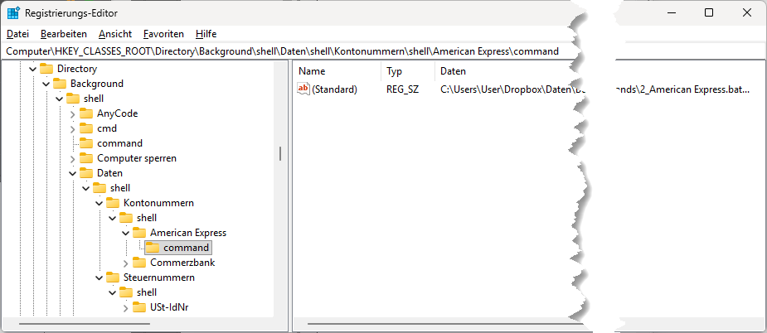767x333 pixels.
Task: Collapse the Daten tree node
Action: pyautogui.click(x=73, y=173)
